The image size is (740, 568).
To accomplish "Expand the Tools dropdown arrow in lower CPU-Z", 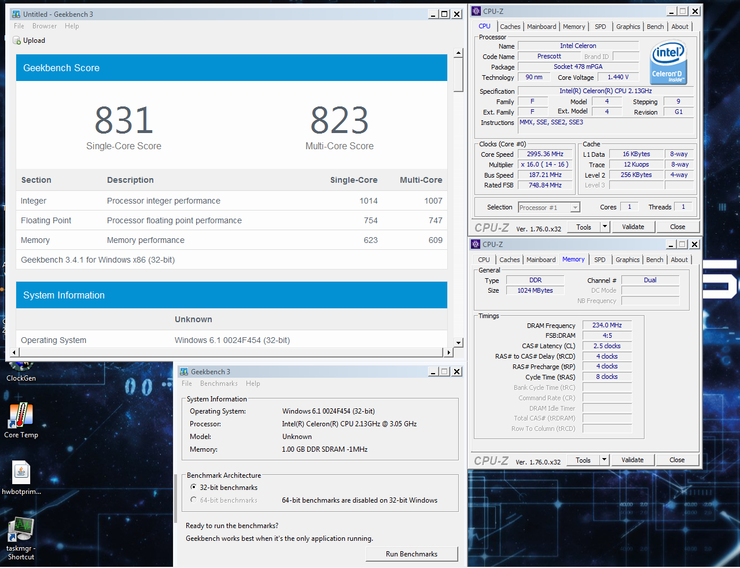I will 605,460.
